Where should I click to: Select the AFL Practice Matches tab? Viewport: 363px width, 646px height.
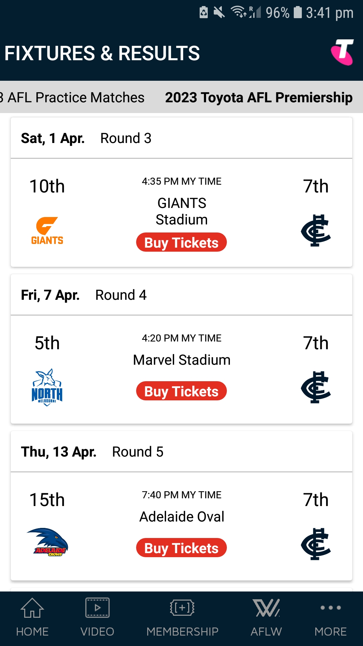click(x=72, y=98)
